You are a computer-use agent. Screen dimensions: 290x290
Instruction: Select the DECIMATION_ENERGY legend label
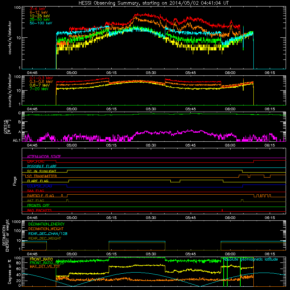46,224
